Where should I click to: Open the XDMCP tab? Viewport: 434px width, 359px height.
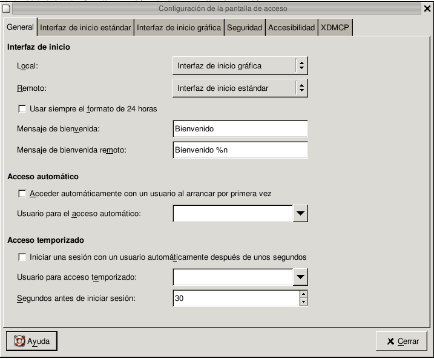[x=335, y=28]
